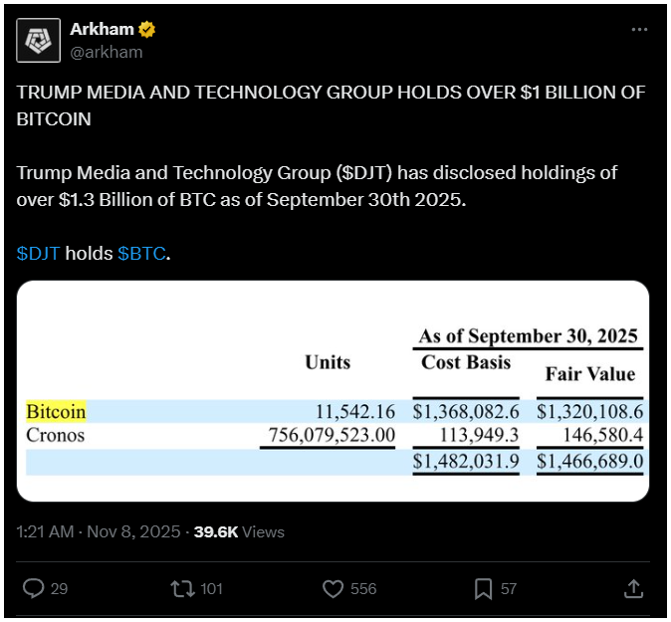Click the 101 reposts count

211,588
